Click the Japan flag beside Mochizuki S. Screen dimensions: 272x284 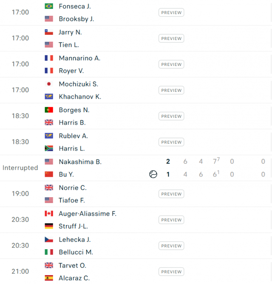(49, 84)
